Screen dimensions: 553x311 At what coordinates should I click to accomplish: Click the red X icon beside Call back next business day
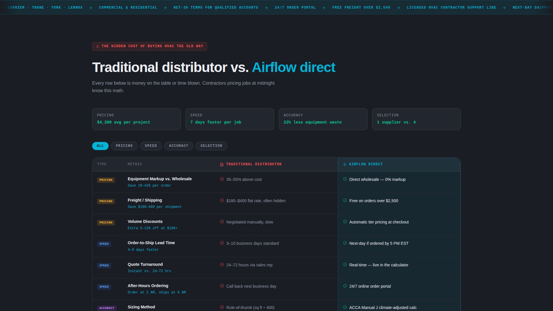coord(221,286)
